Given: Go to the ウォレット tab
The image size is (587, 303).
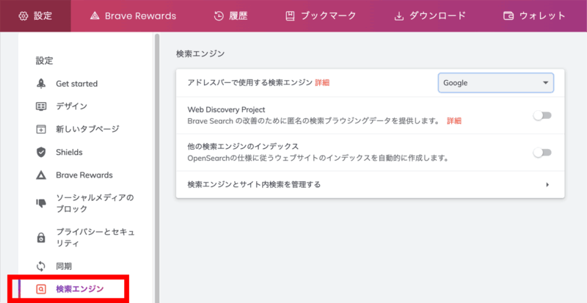Looking at the screenshot, I should pyautogui.click(x=534, y=15).
